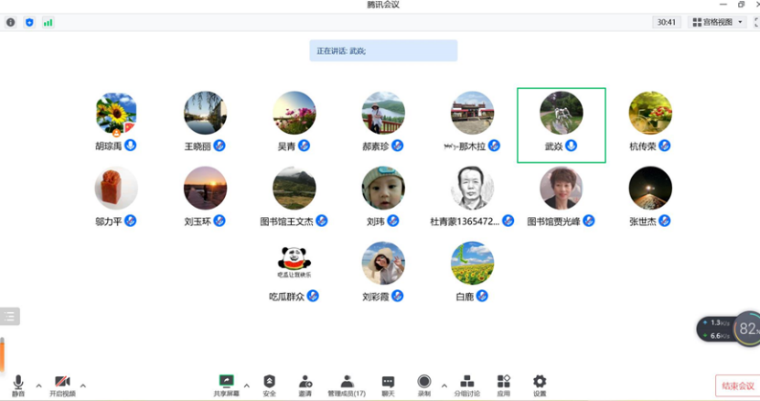Click the meeting info icon at top left
This screenshot has height=401, width=760.
click(x=11, y=22)
